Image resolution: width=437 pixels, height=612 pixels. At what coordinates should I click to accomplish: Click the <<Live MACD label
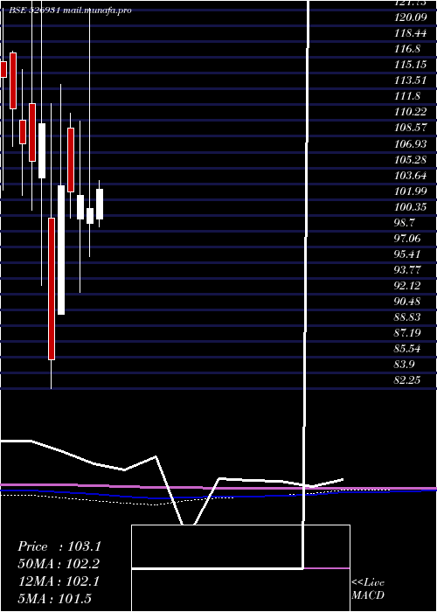click(368, 588)
